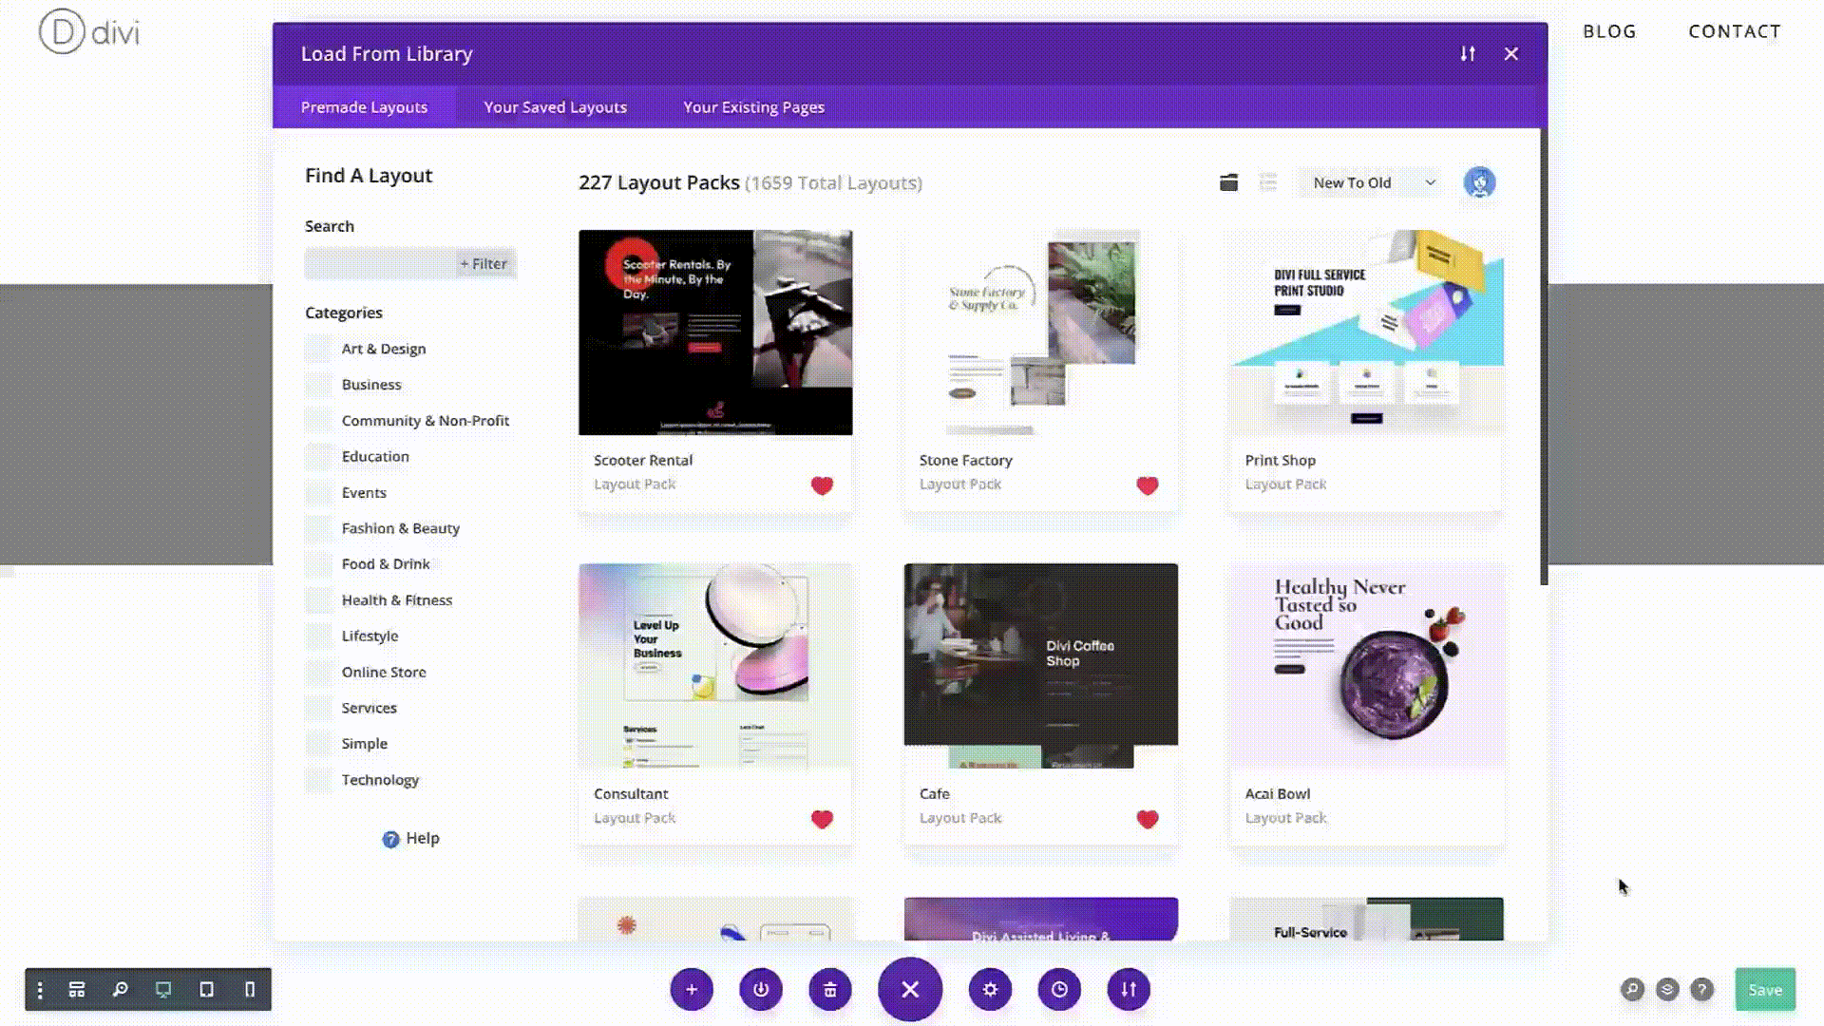This screenshot has height=1026, width=1824.
Task: Check the Community & Non-Profit category
Action: tap(319, 421)
